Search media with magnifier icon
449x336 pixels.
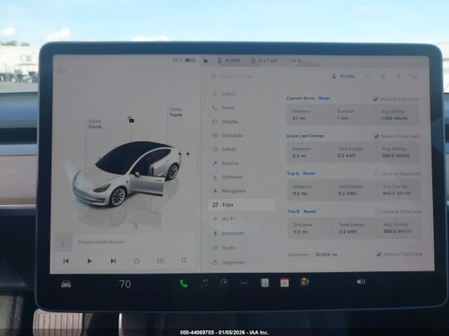(x=184, y=260)
